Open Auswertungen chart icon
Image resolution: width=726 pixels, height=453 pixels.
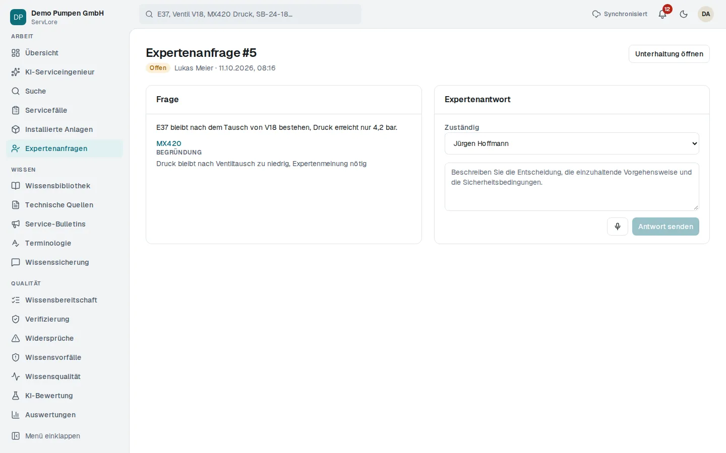click(x=16, y=415)
